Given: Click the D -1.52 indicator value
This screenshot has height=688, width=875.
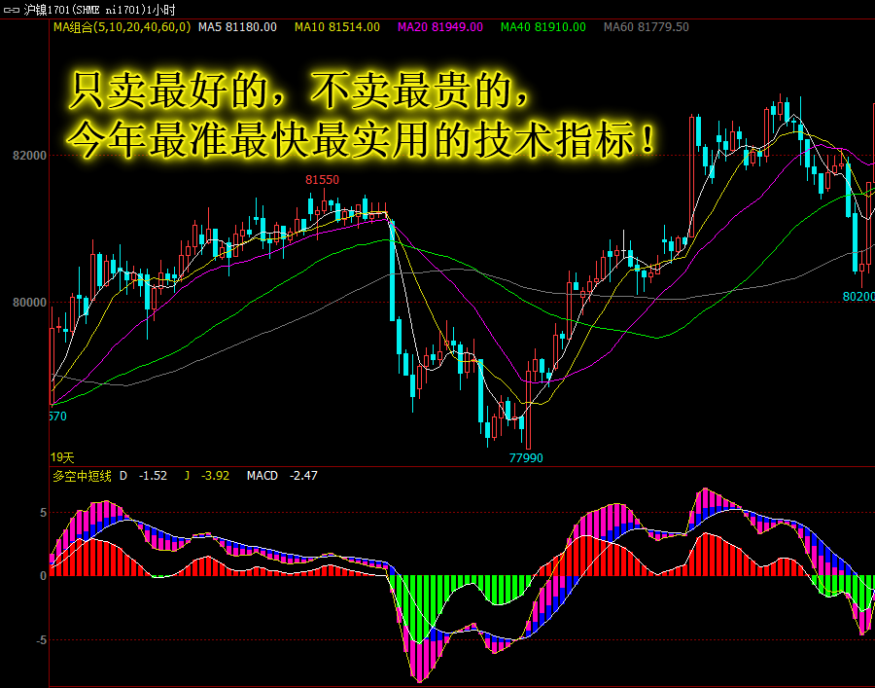Looking at the screenshot, I should 144,476.
